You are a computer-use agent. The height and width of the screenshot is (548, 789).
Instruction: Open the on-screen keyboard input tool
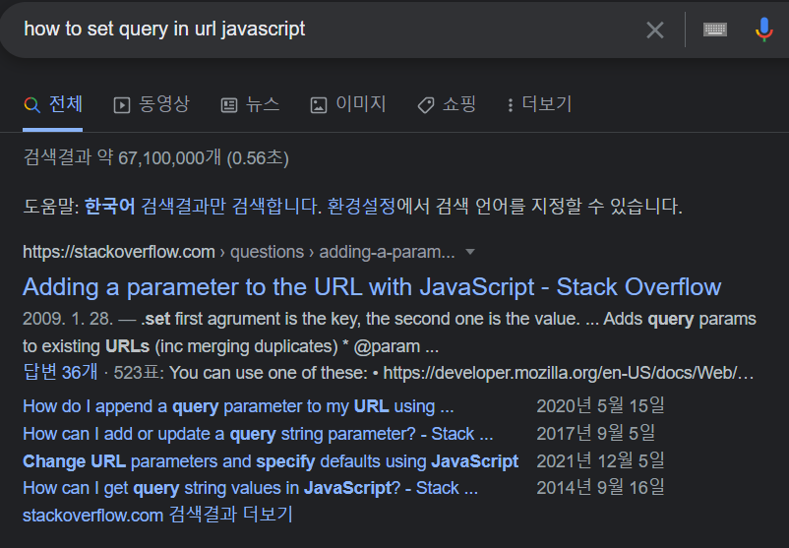click(x=714, y=30)
